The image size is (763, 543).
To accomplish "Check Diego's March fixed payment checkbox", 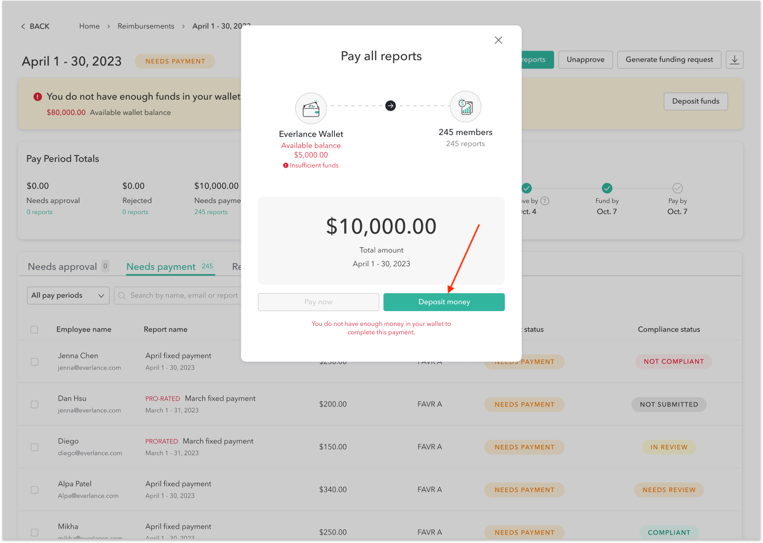I will coord(34,447).
